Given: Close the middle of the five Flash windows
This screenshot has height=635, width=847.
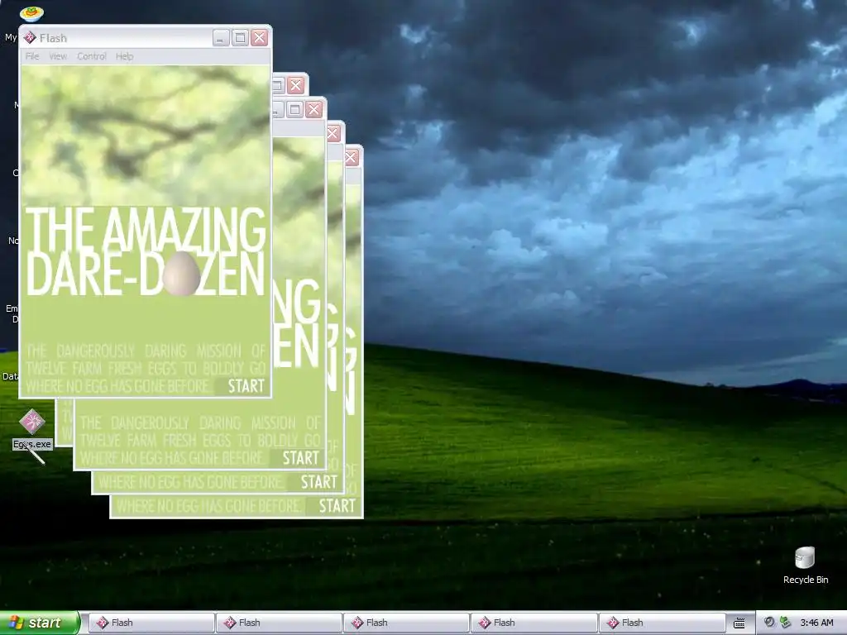Looking at the screenshot, I should 313,110.
